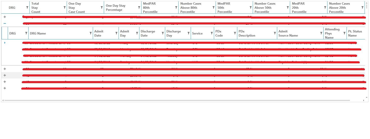Open filter for Attending Phys Name
This screenshot has width=370, height=139.
(x=344, y=33)
